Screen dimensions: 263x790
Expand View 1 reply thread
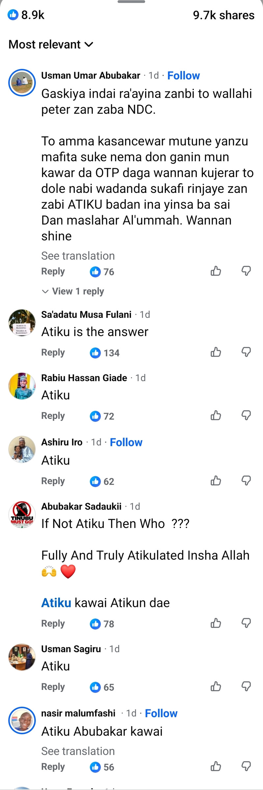[73, 291]
